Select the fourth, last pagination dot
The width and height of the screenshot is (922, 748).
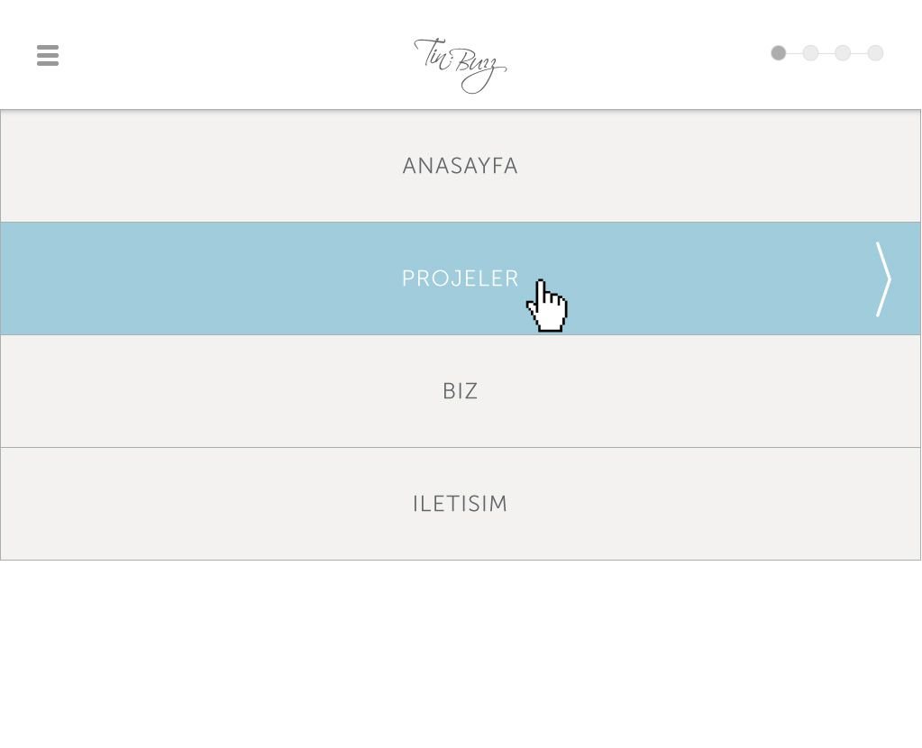(x=875, y=53)
